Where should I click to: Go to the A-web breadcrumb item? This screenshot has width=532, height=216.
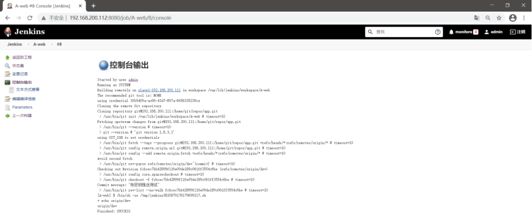point(39,45)
